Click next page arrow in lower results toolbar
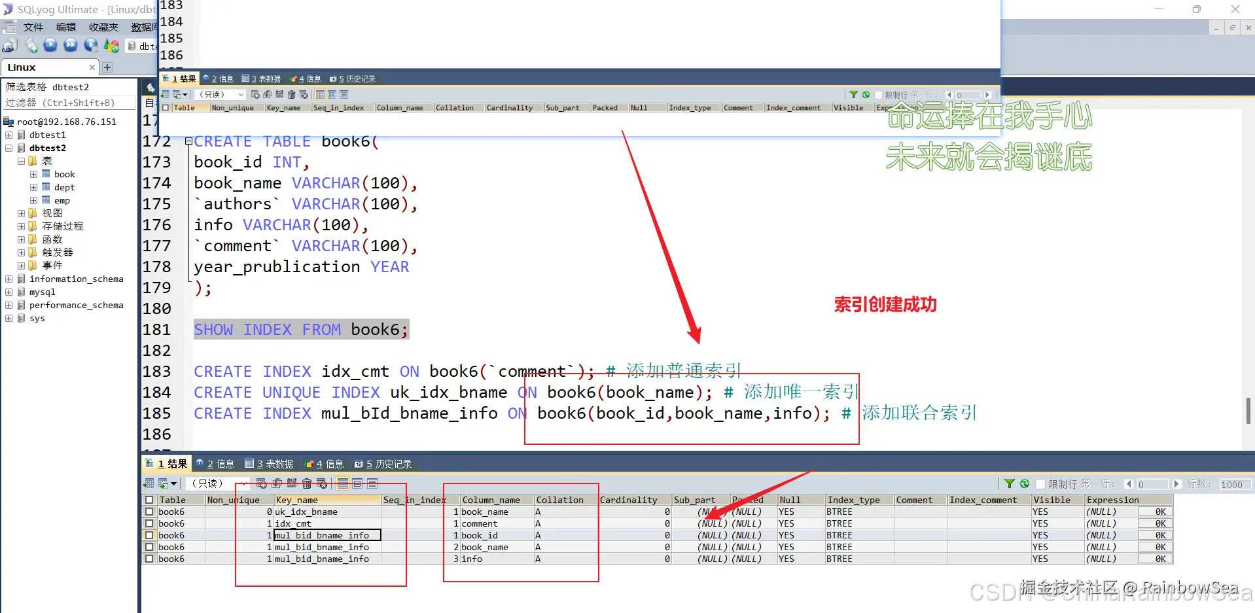 point(1176,484)
